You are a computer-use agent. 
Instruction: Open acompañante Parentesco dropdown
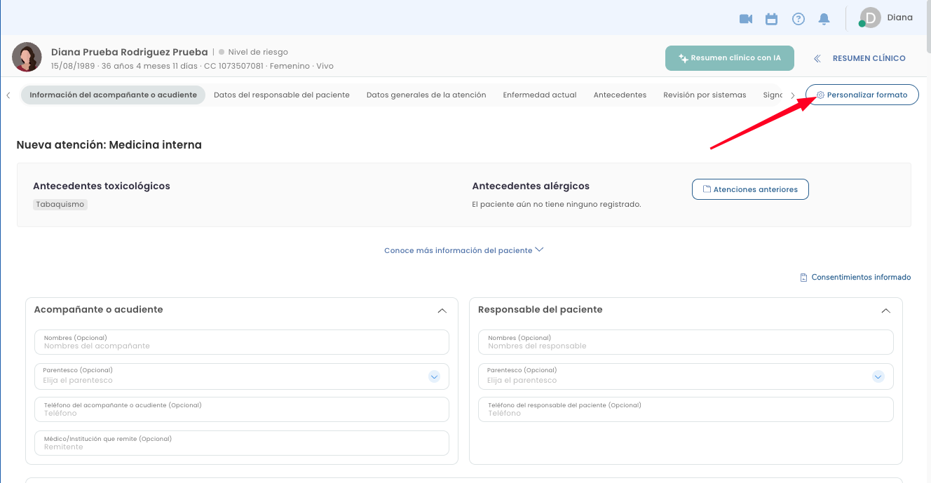[x=434, y=376]
